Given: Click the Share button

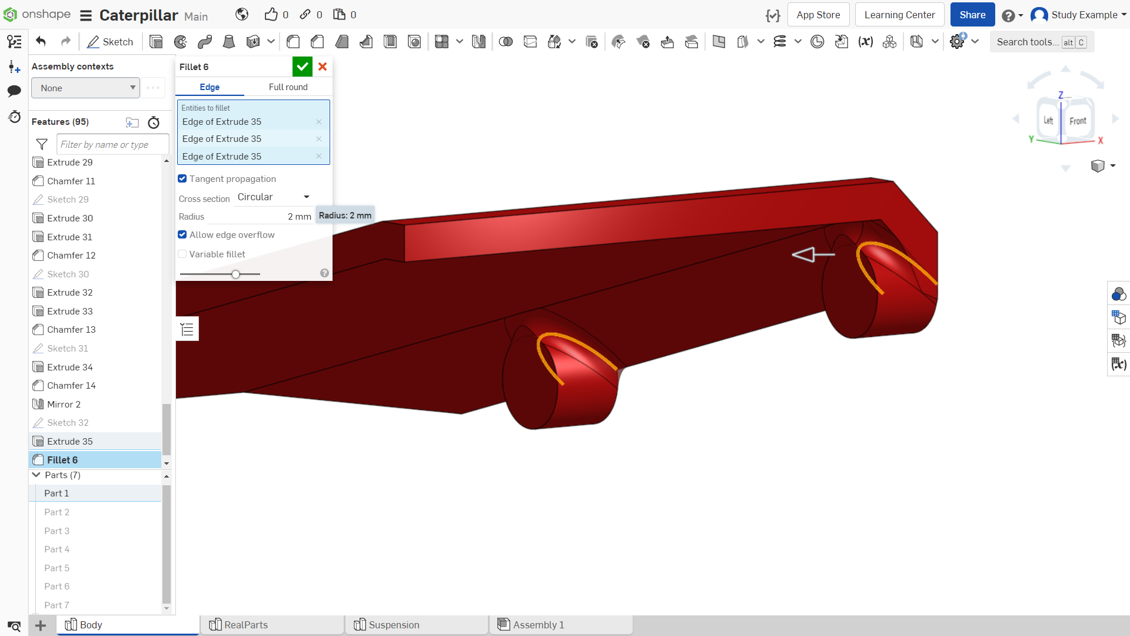Looking at the screenshot, I should click(x=972, y=15).
